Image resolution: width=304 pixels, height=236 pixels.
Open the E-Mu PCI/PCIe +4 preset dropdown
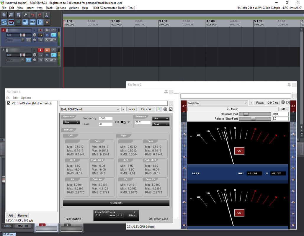coord(90,109)
